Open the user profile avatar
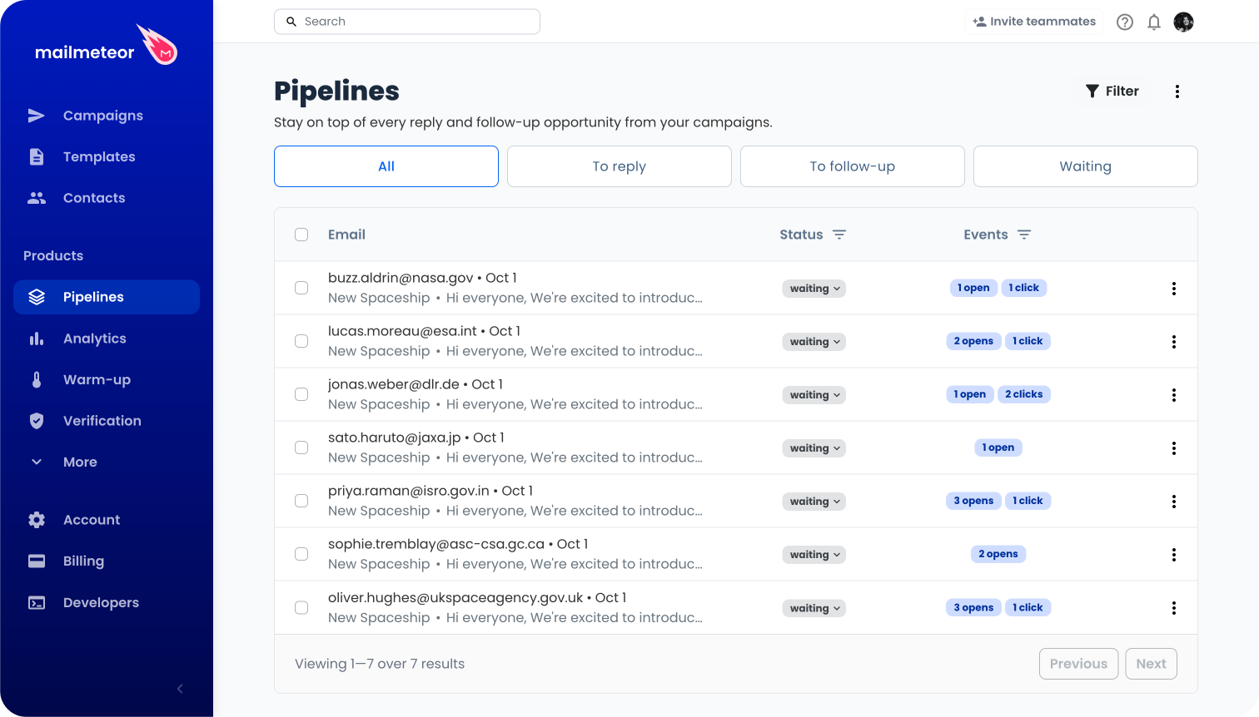 pyautogui.click(x=1183, y=22)
